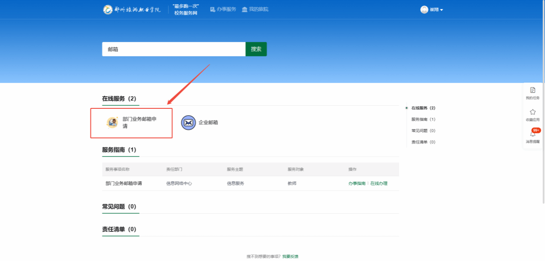Expand the user account dropdown arrow
Viewport: 545px width, 261px height.
441,10
